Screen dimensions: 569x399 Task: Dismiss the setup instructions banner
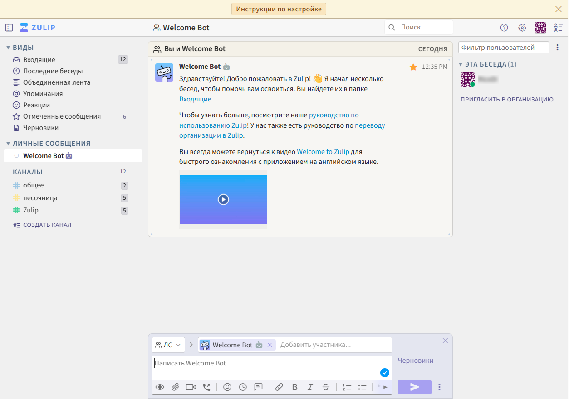(559, 9)
